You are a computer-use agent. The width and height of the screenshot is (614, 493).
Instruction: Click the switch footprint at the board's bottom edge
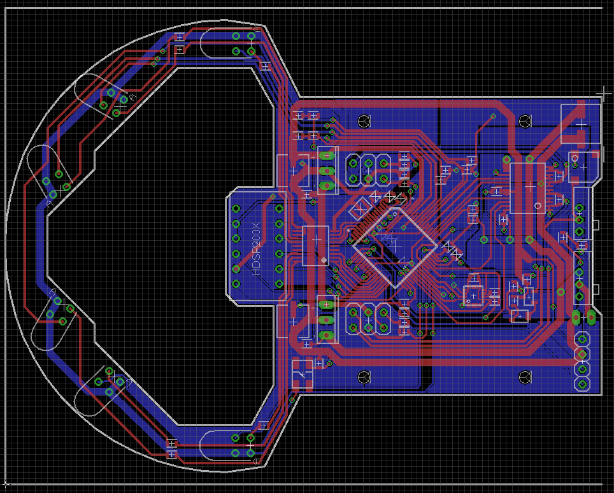[303, 375]
